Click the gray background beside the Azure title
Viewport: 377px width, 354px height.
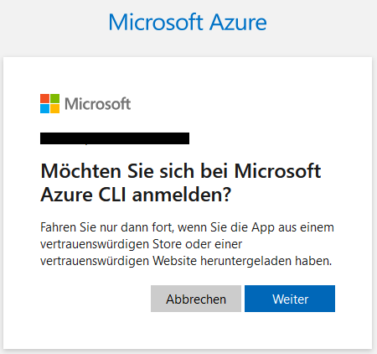(321, 23)
